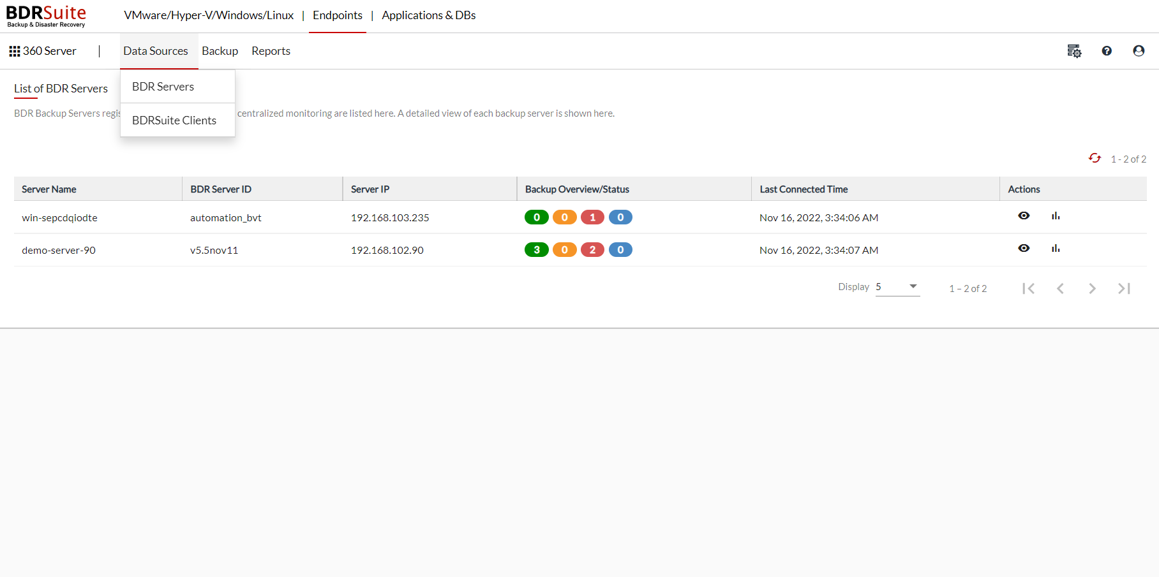Select BDRSuite Clients from the dropdown
Viewport: 1159px width, 577px height.
pyautogui.click(x=177, y=121)
